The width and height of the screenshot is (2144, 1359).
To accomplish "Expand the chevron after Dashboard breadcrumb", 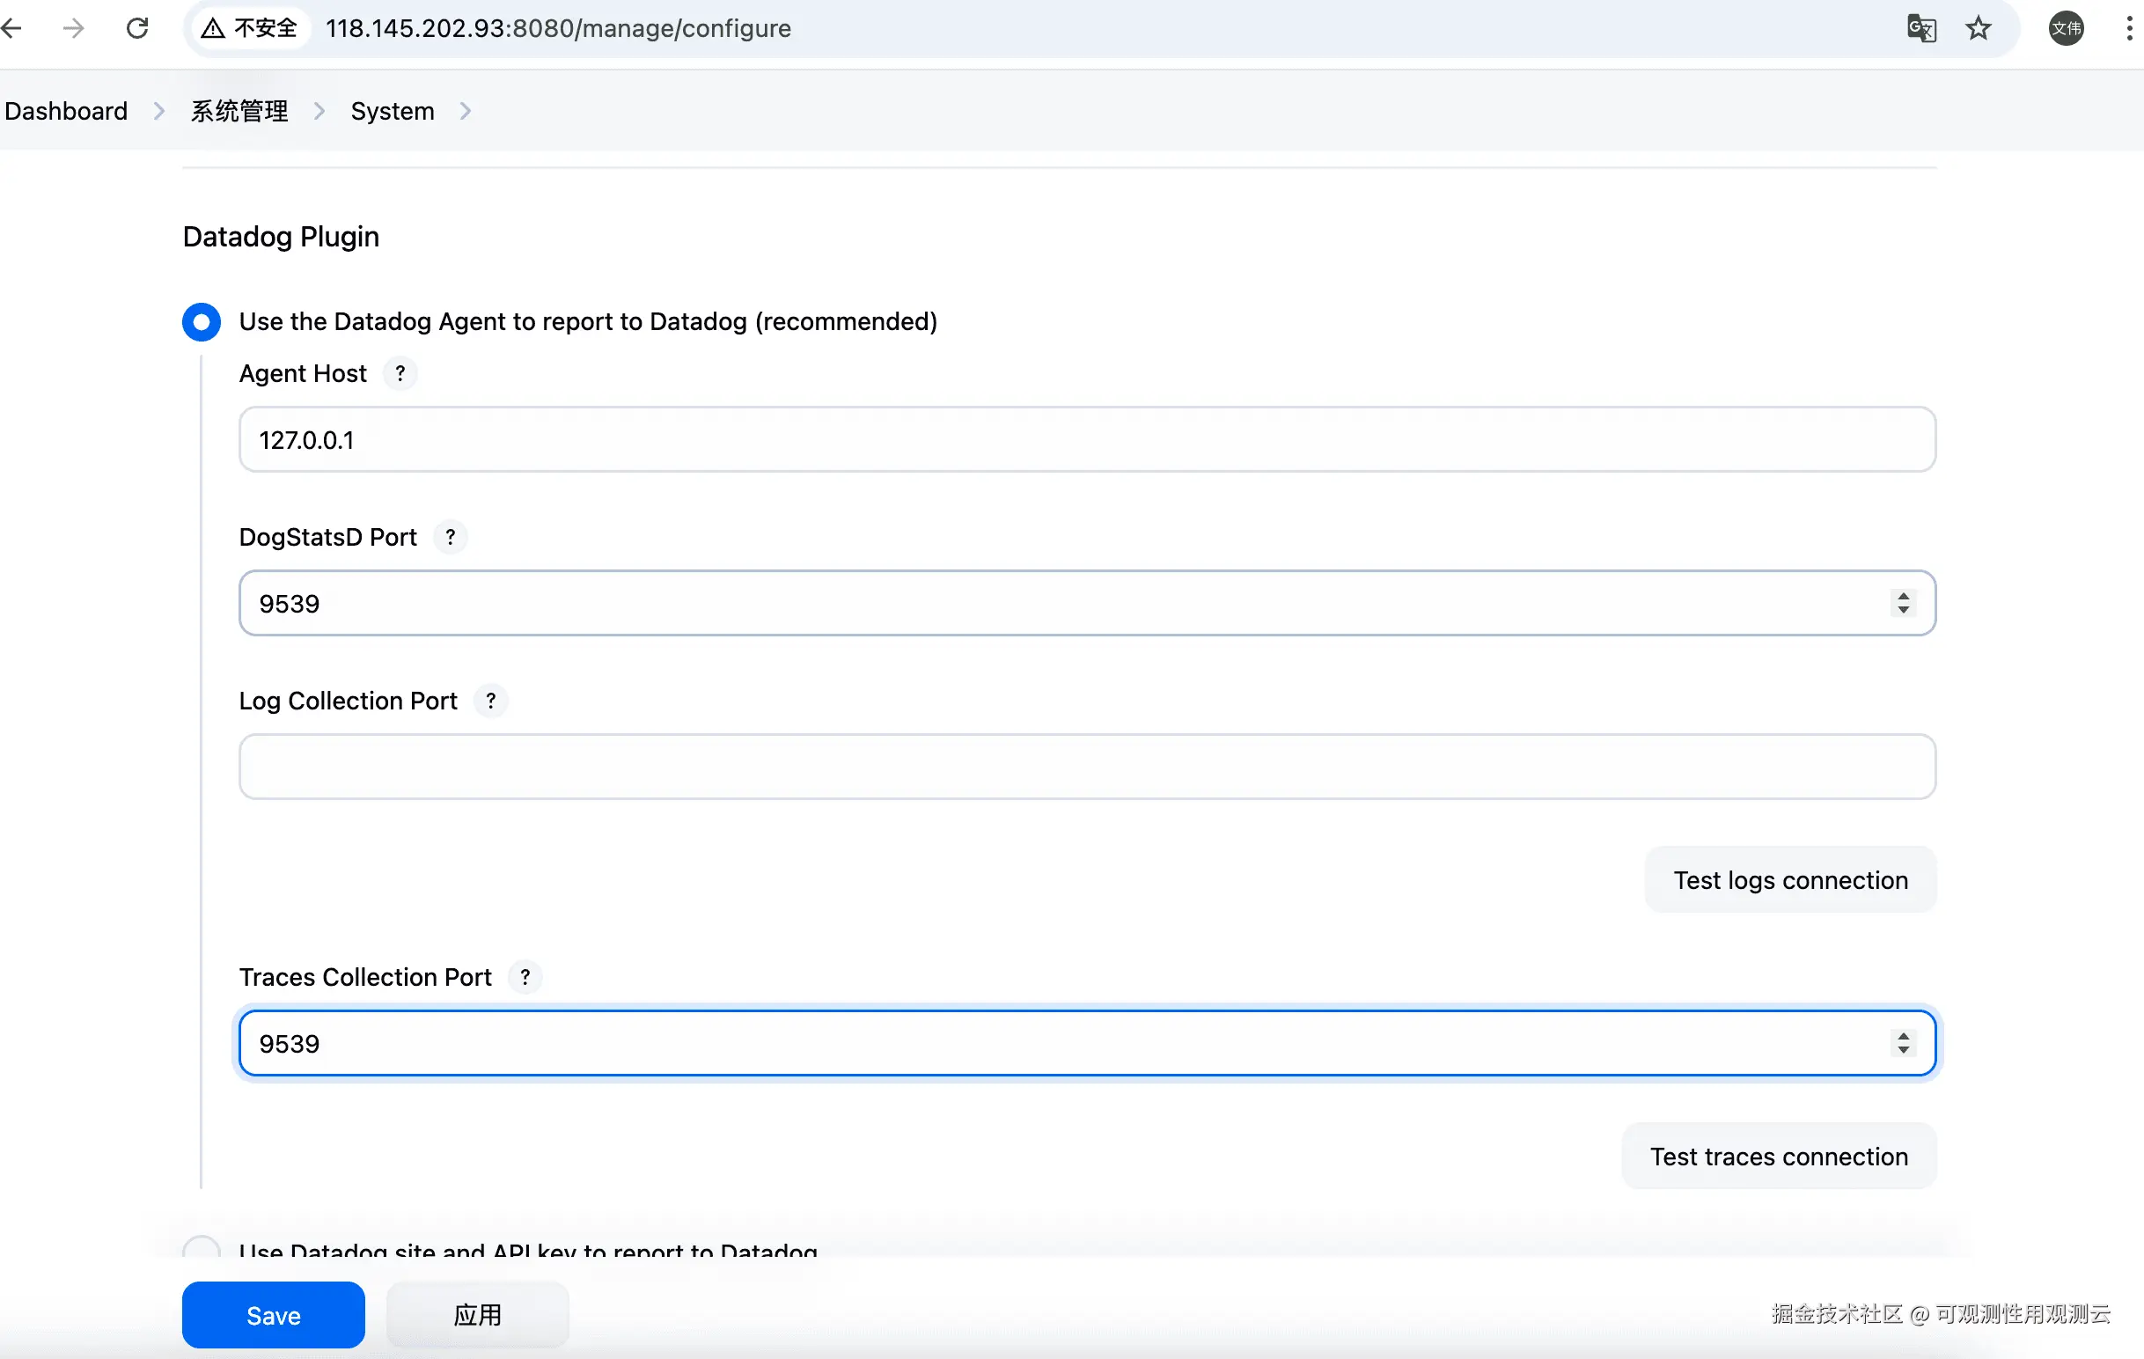I will (159, 111).
